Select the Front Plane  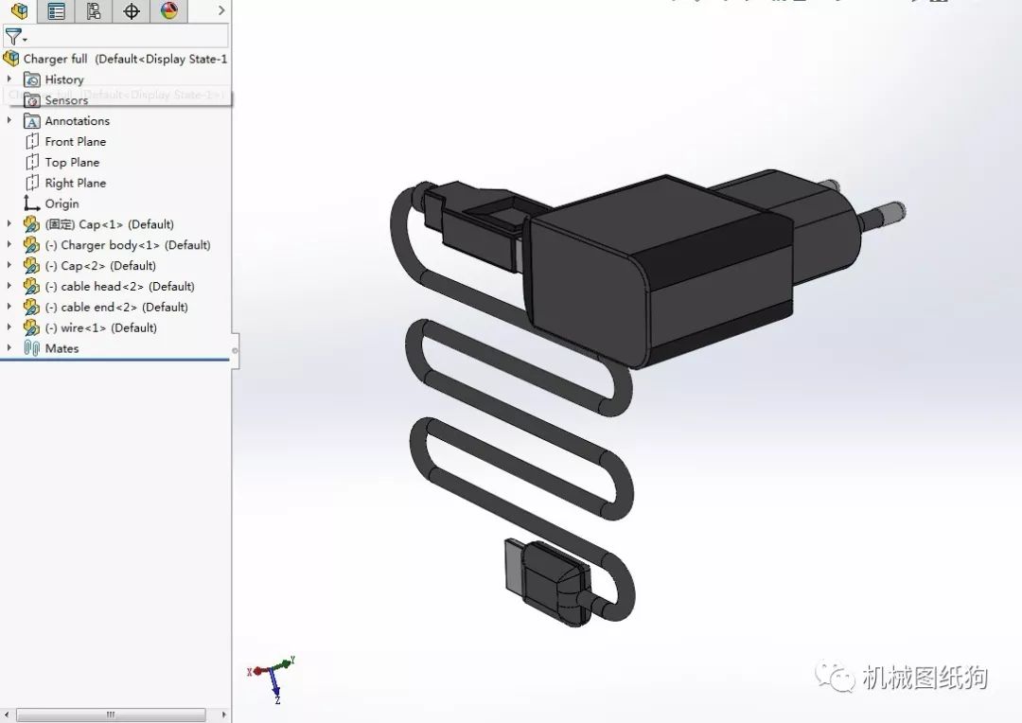tap(75, 142)
